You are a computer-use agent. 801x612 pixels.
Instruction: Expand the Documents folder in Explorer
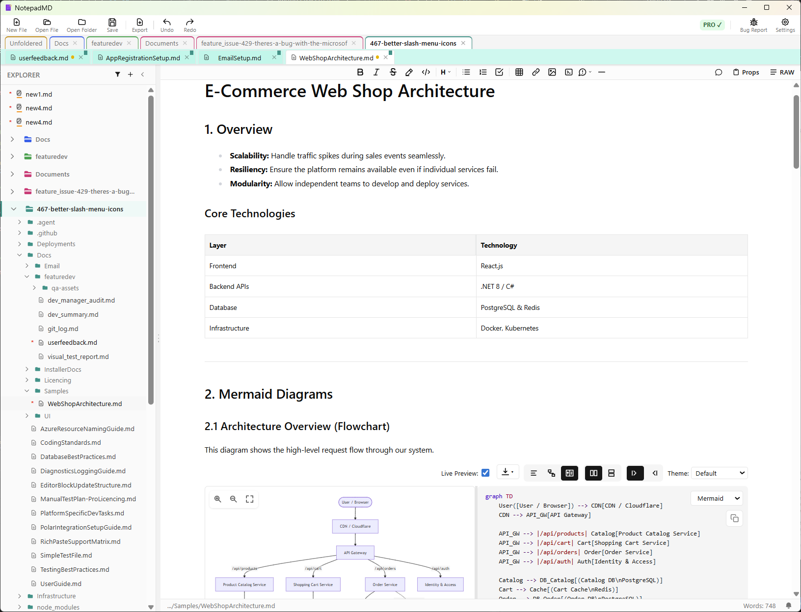pos(12,174)
